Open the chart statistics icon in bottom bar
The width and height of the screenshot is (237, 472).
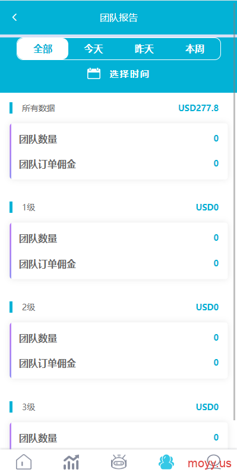point(71,461)
